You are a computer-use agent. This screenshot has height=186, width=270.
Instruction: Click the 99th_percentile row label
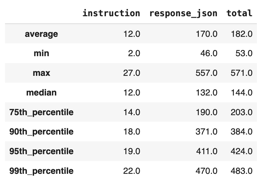tap(41, 171)
